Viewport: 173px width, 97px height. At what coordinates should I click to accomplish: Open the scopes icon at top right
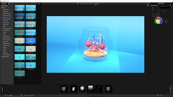pos(149,4)
